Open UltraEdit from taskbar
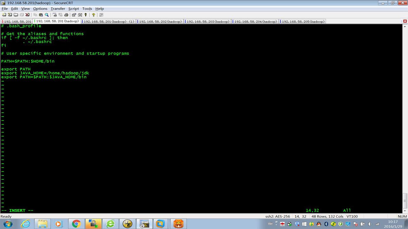This screenshot has height=229, width=408. [127, 224]
